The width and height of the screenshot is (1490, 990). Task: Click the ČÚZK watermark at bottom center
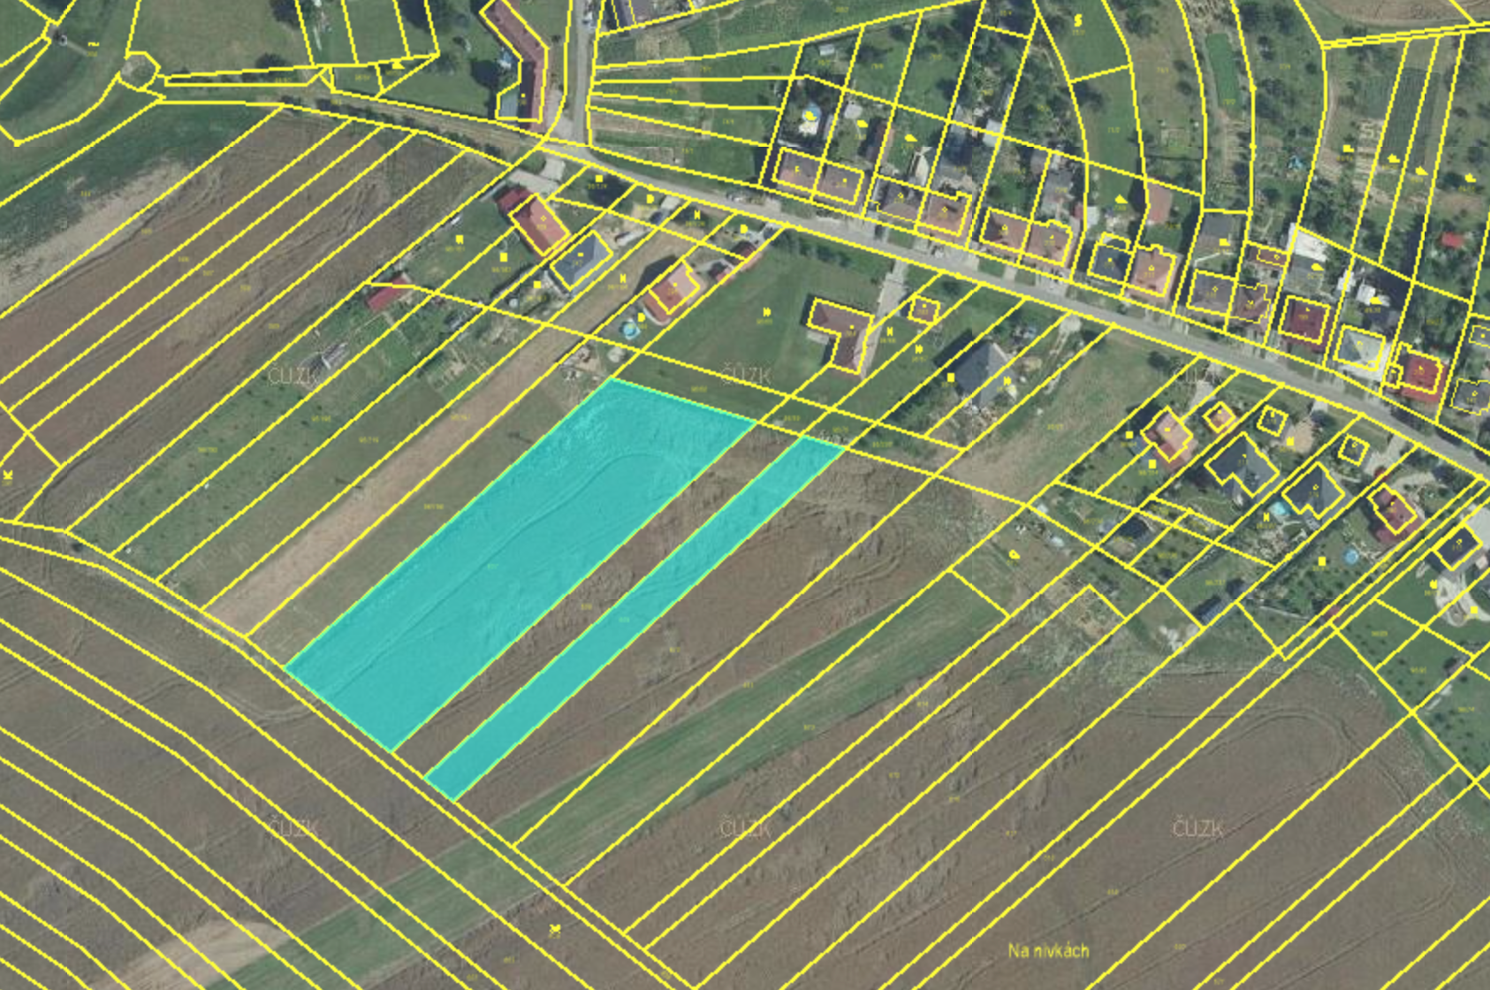point(746,828)
